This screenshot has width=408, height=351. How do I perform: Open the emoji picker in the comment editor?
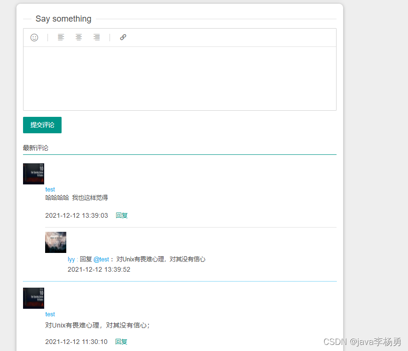34,37
